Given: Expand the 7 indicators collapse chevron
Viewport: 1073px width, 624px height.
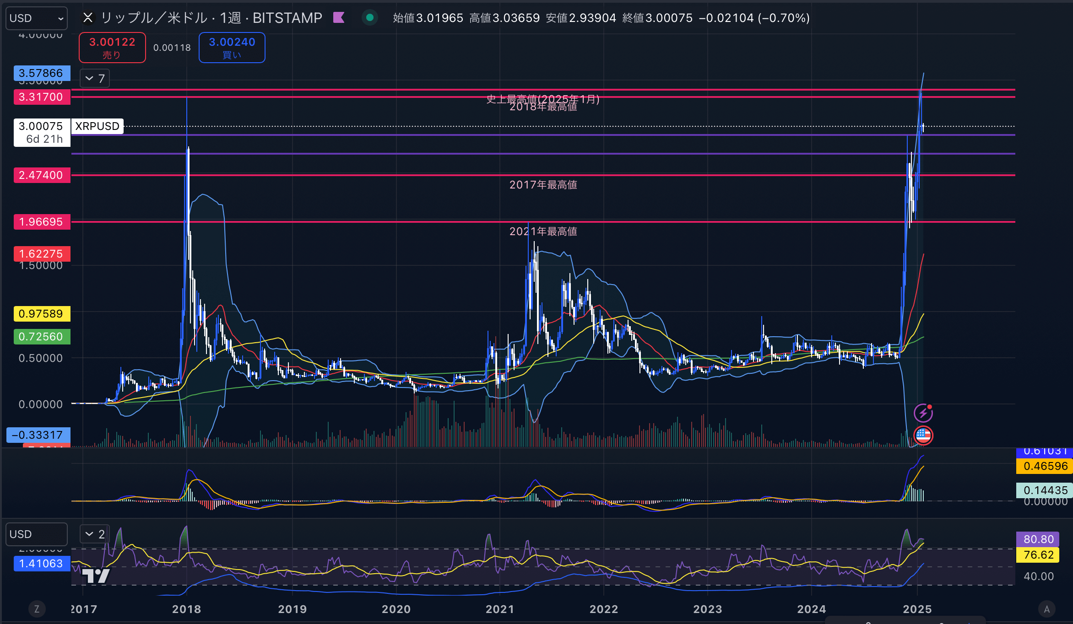Looking at the screenshot, I should pyautogui.click(x=95, y=78).
